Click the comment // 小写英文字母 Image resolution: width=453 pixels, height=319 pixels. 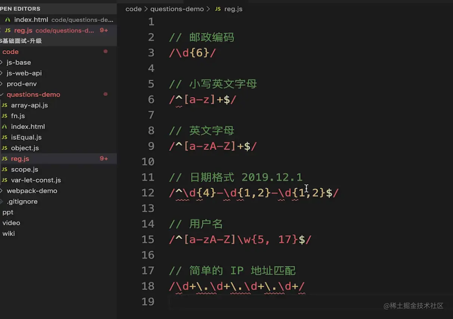pyautogui.click(x=213, y=84)
